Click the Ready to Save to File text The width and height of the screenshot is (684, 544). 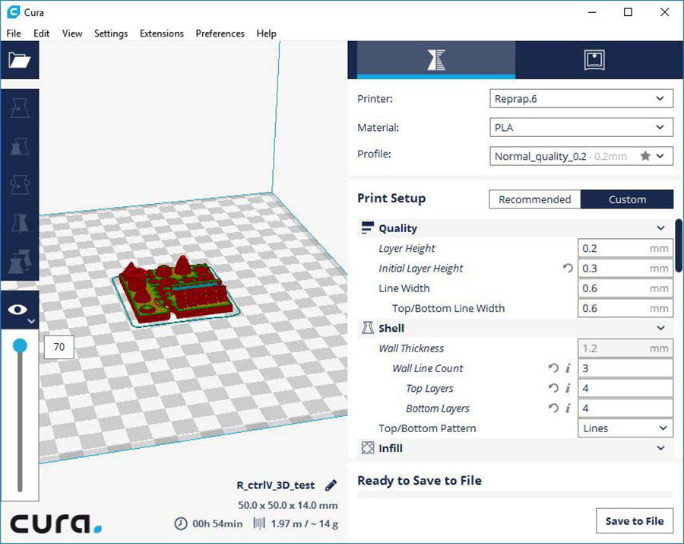click(420, 480)
